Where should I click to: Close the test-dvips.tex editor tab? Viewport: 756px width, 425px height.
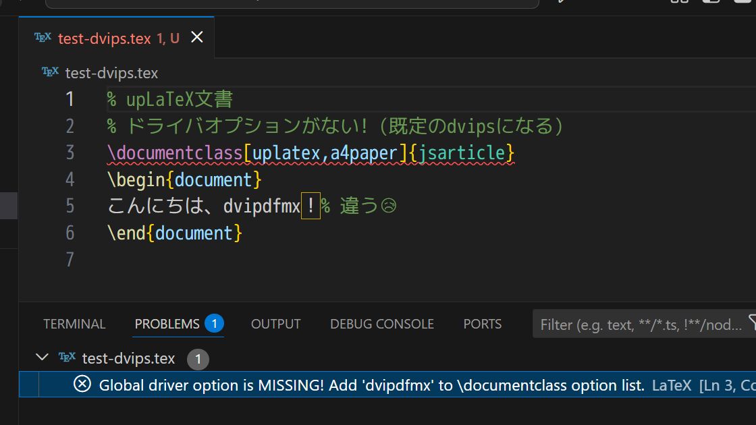tap(196, 37)
